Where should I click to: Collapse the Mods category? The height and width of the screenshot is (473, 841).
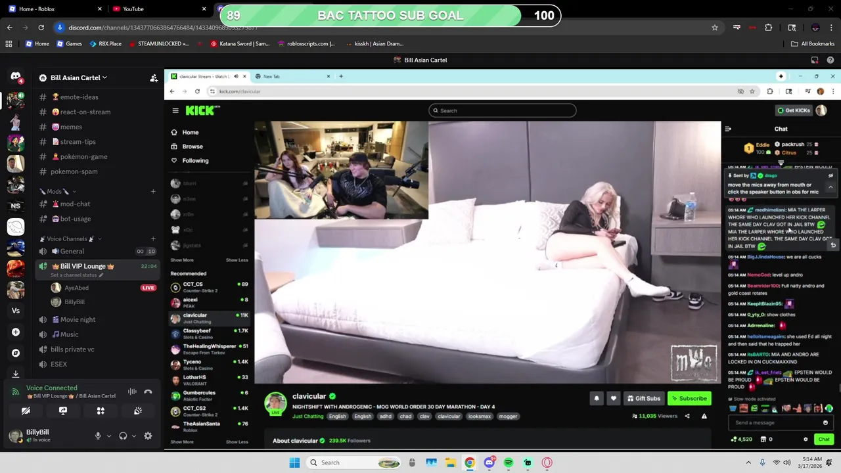coord(57,191)
